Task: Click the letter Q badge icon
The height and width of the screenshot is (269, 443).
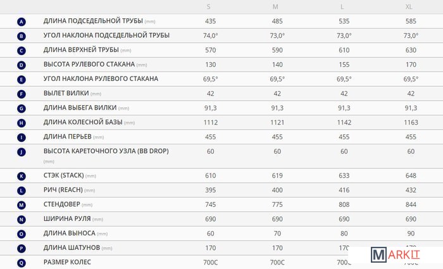Action: click(x=22, y=263)
